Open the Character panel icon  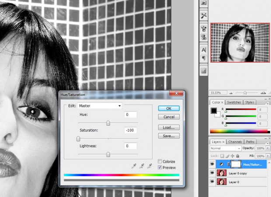[204, 50]
